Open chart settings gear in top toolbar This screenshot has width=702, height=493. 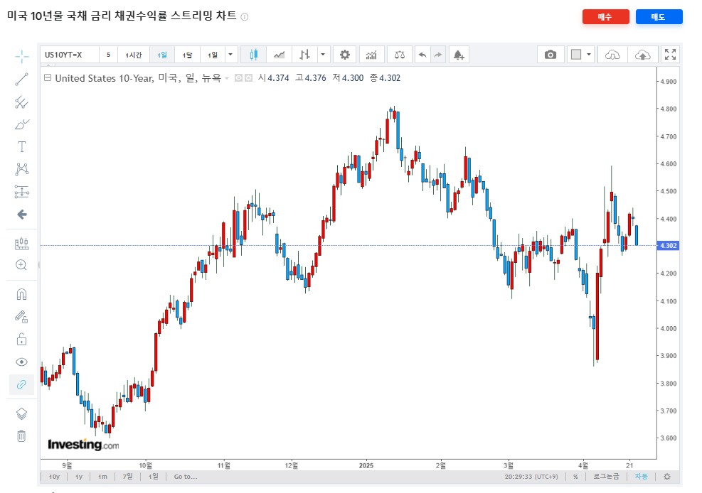coord(345,55)
